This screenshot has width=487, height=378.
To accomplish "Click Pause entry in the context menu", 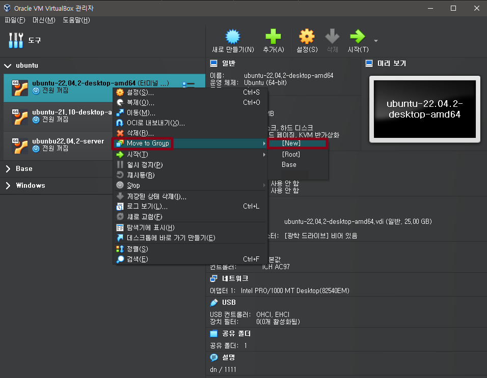I will [x=190, y=165].
